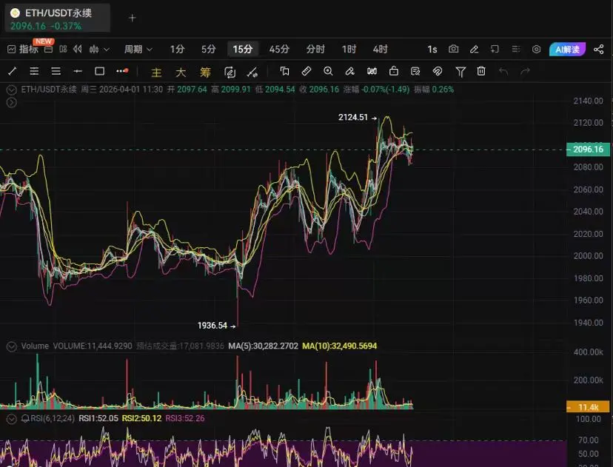This screenshot has width=613, height=467.
Task: Toggle the 主 main force indicator
Action: click(156, 72)
